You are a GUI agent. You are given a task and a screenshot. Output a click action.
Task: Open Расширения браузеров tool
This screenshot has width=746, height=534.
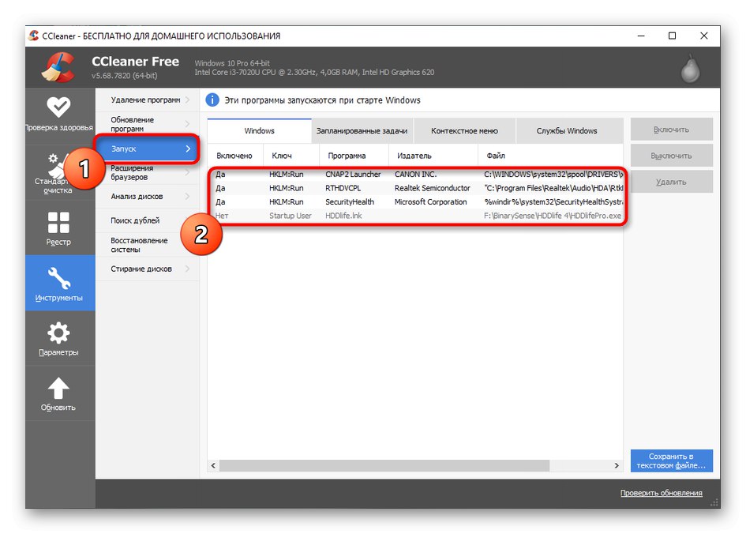148,173
